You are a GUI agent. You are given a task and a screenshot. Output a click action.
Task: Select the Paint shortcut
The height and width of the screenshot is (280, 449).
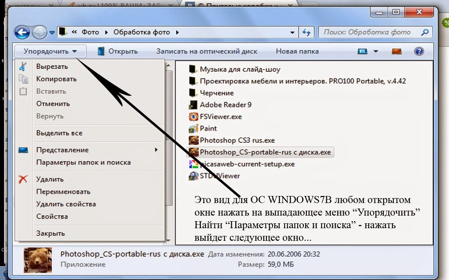pyautogui.click(x=203, y=128)
